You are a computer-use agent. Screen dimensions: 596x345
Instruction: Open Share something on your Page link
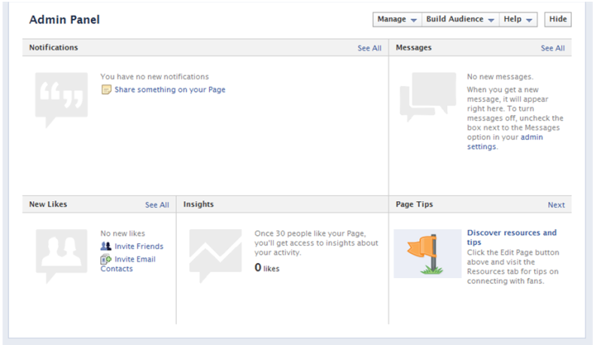coord(170,90)
